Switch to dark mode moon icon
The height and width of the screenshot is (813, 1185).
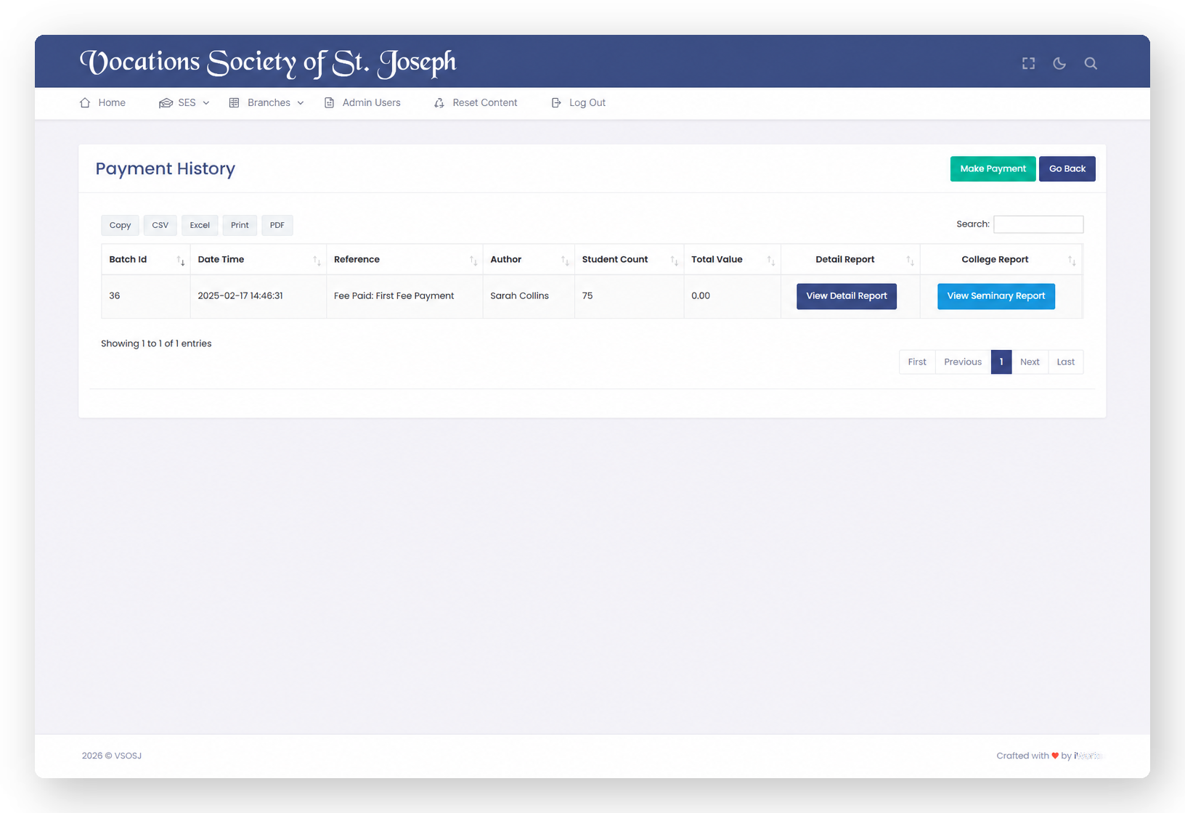tap(1059, 63)
